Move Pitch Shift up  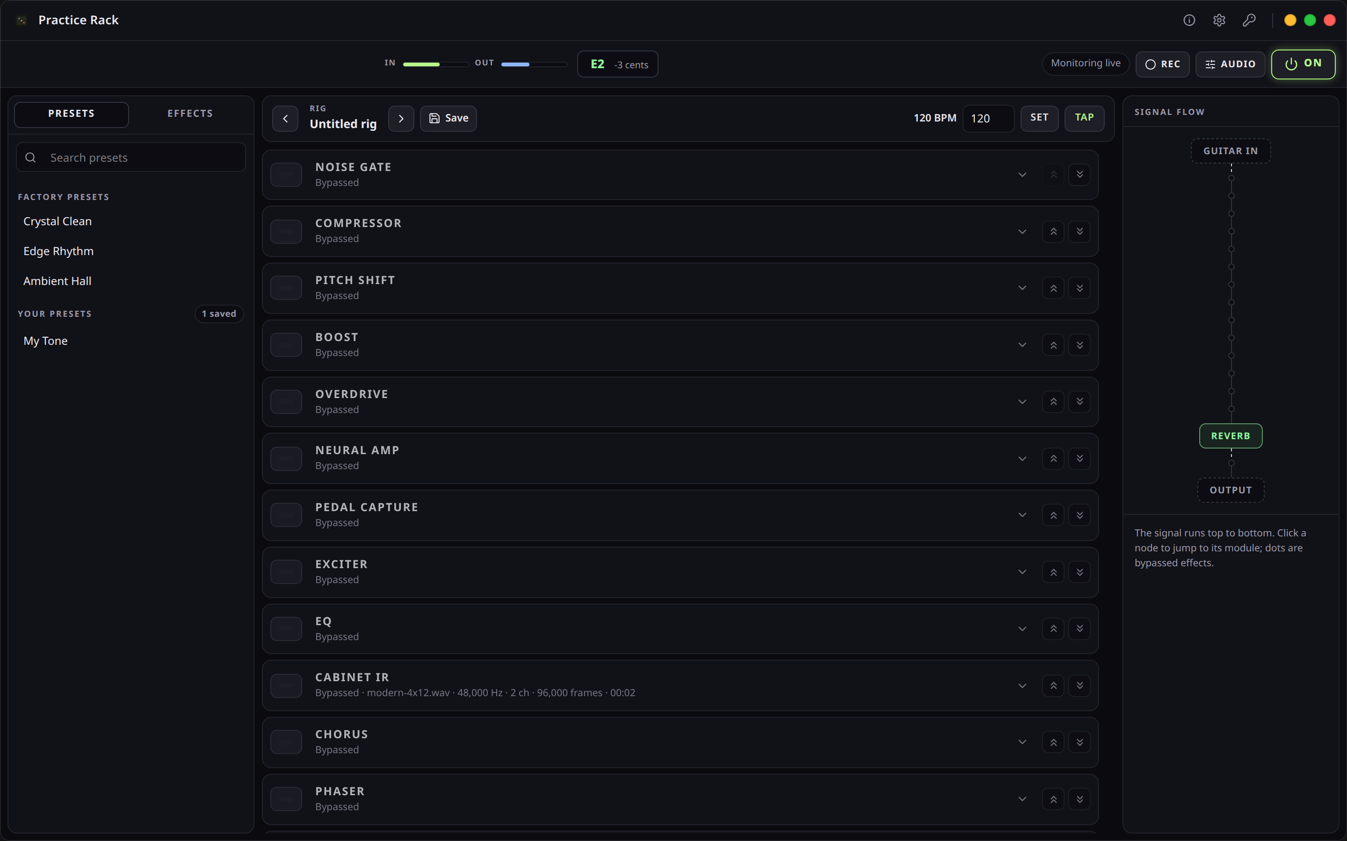click(x=1053, y=288)
